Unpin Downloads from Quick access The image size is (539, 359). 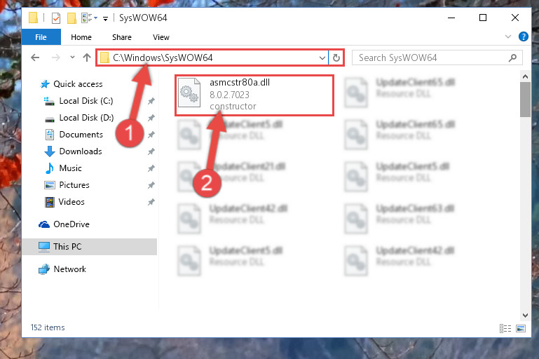click(151, 151)
